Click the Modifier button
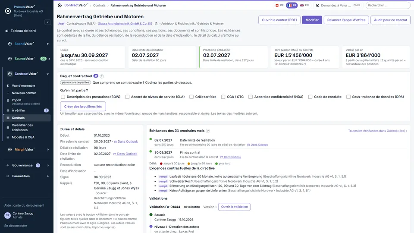This screenshot has width=414, height=233. pyautogui.click(x=312, y=20)
